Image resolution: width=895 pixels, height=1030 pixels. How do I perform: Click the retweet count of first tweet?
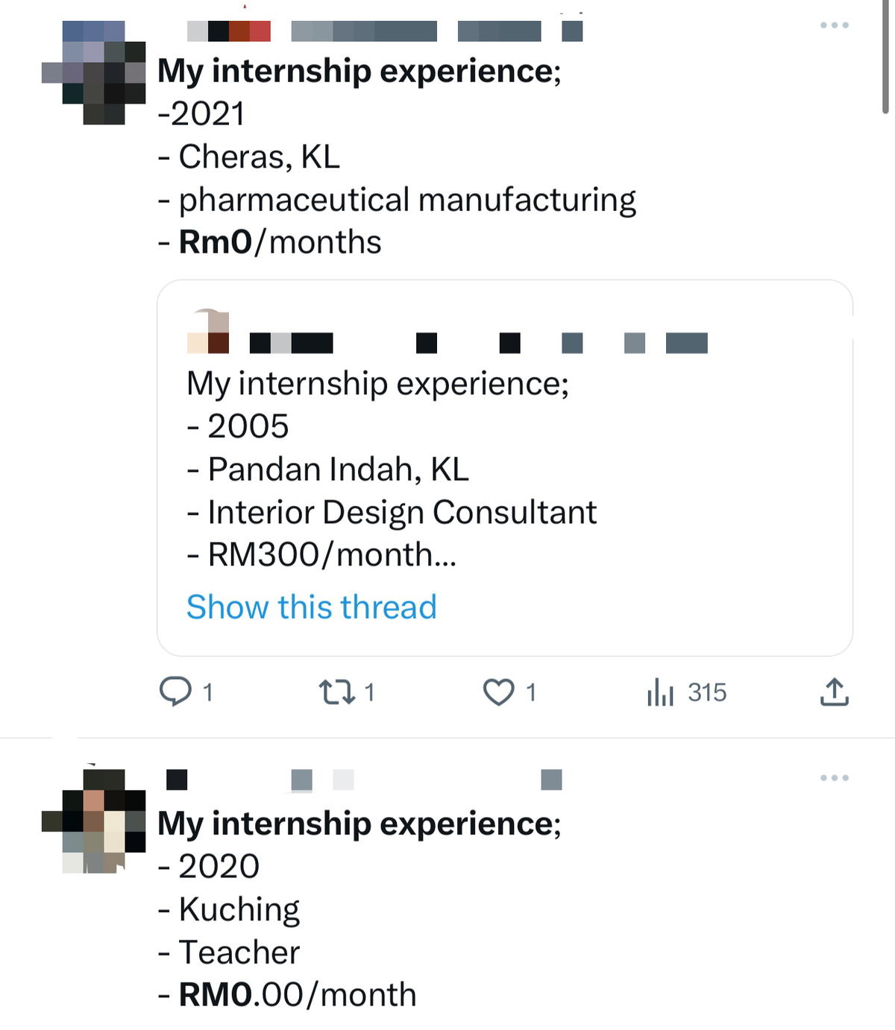(369, 692)
